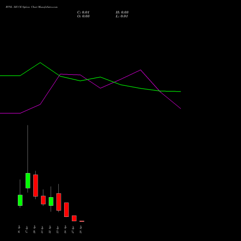
Task: Click the green line's highest peak
Action: 40,63
